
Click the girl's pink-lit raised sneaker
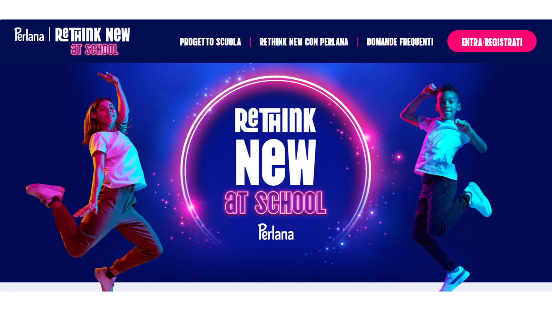pyautogui.click(x=45, y=193)
